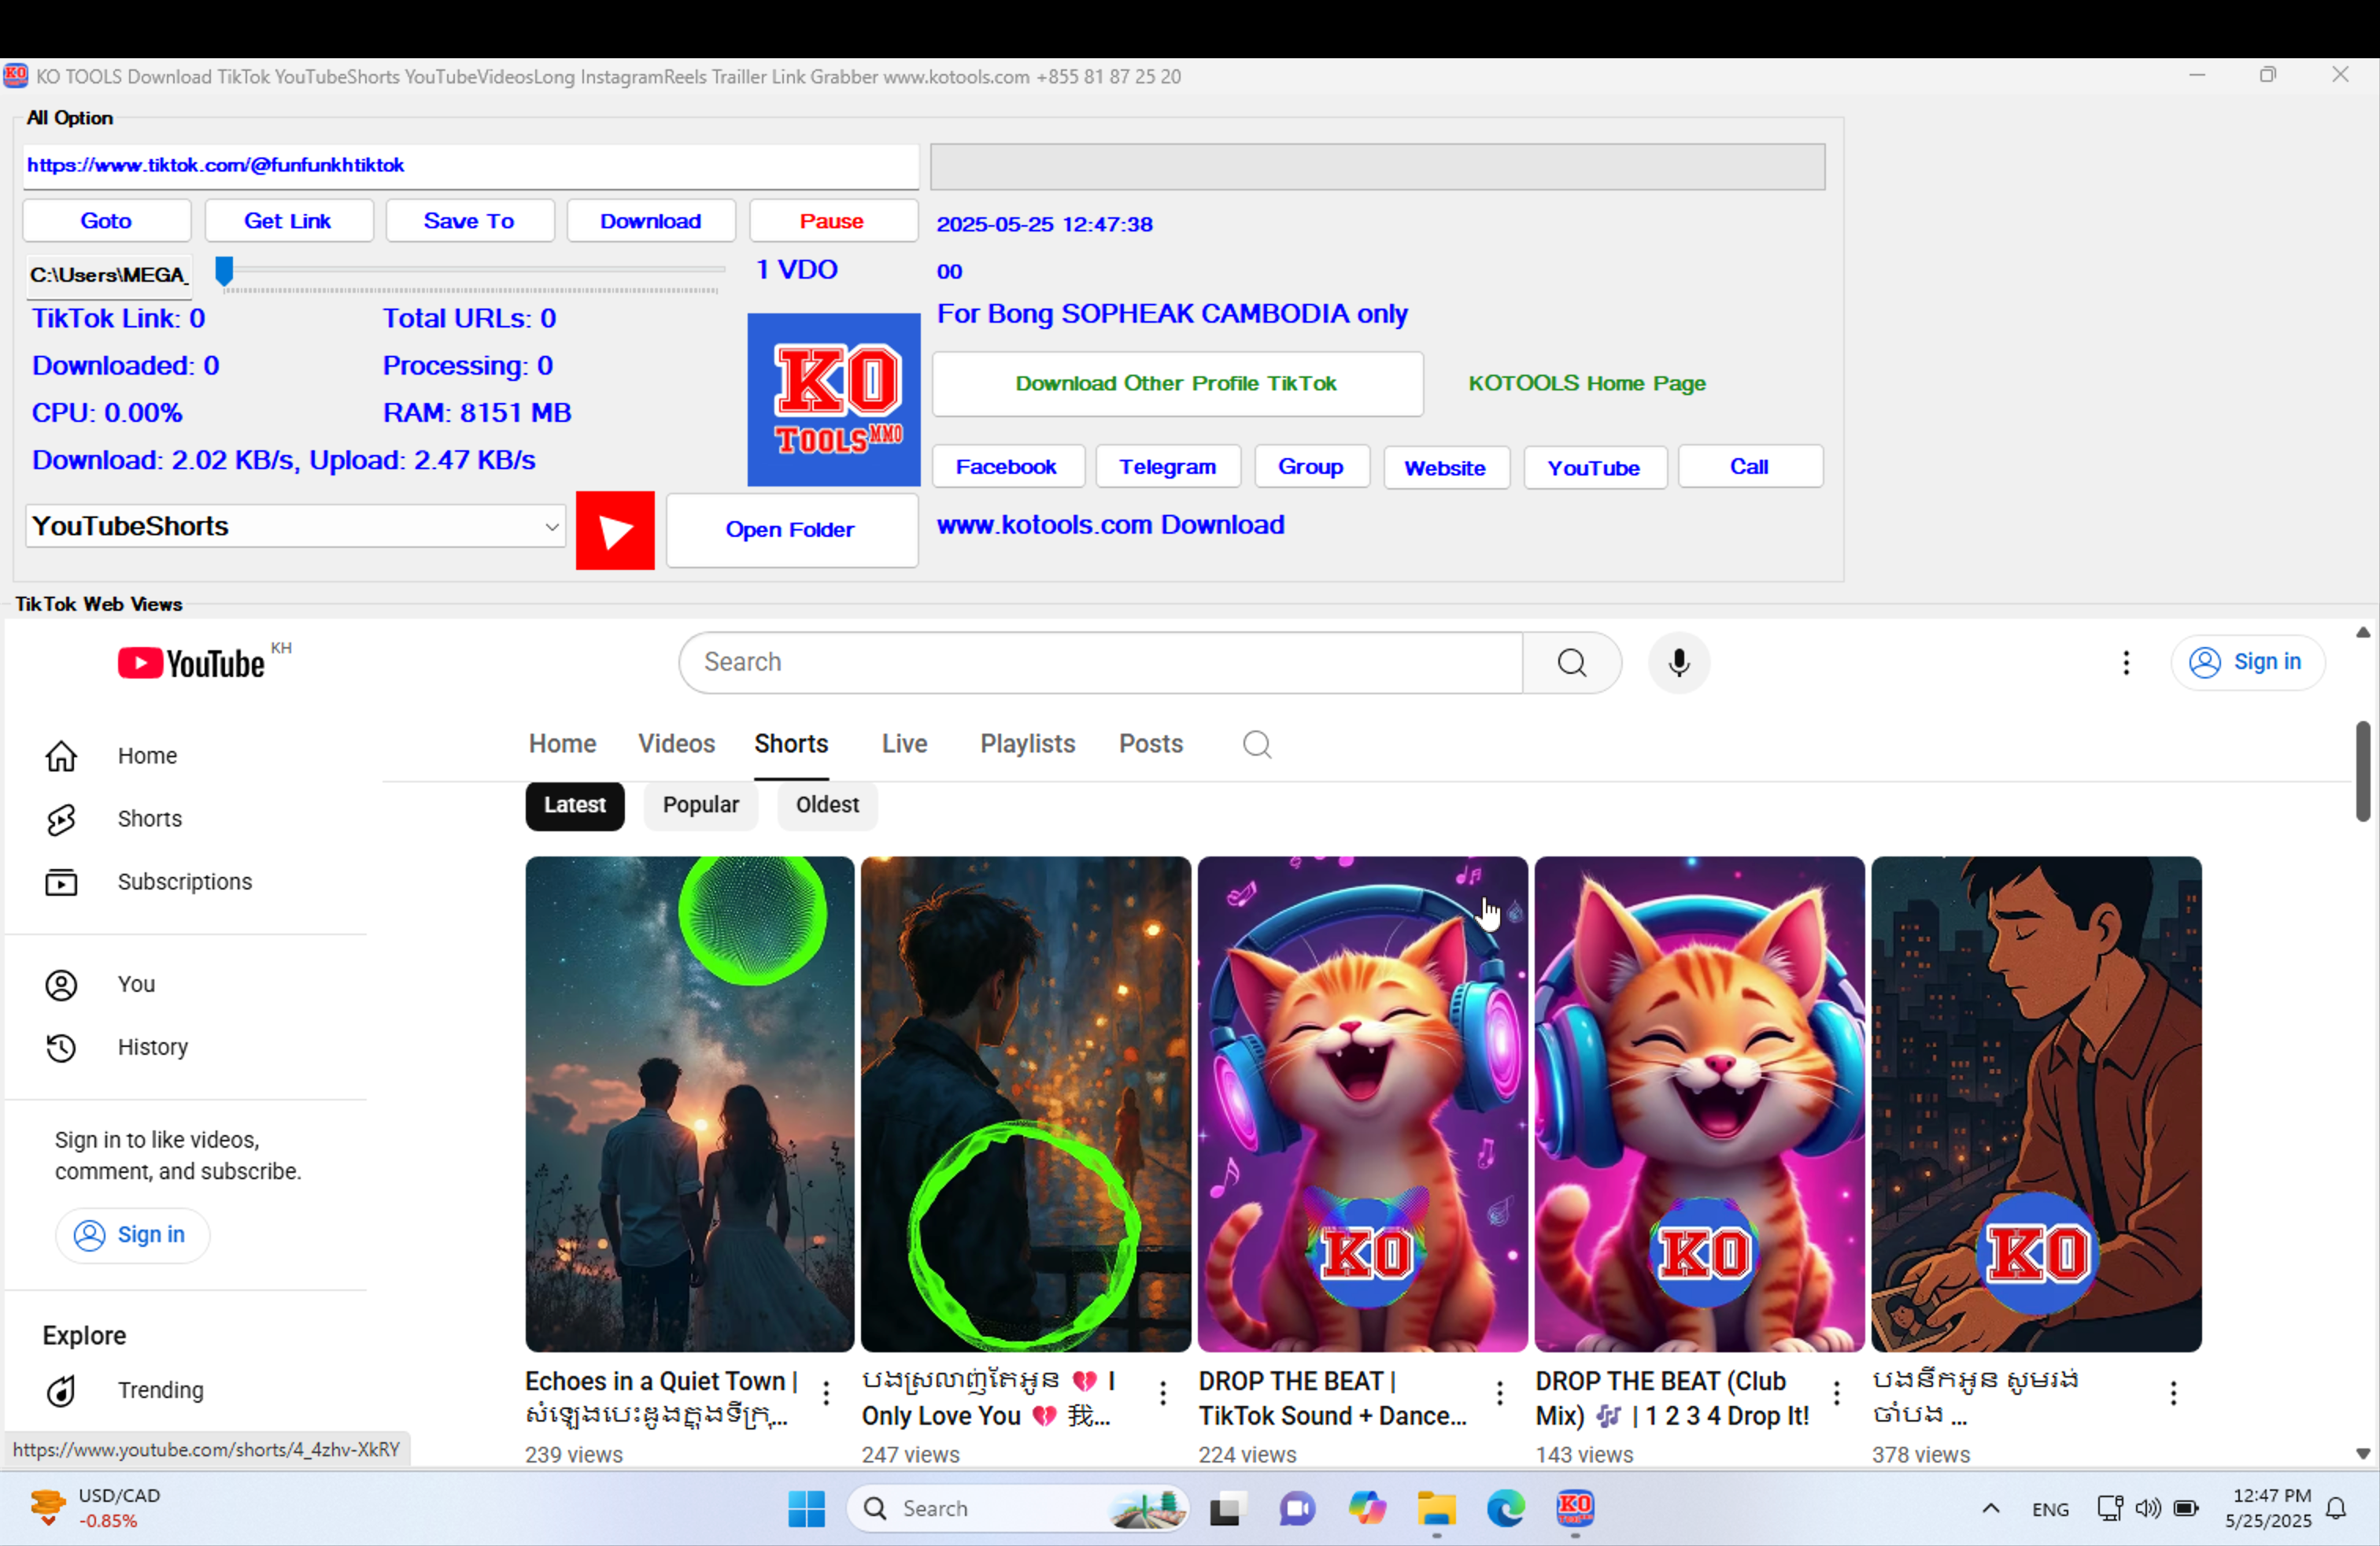Viewport: 2380px width, 1546px height.
Task: Open options menu for the 378 views short
Action: (2174, 1393)
